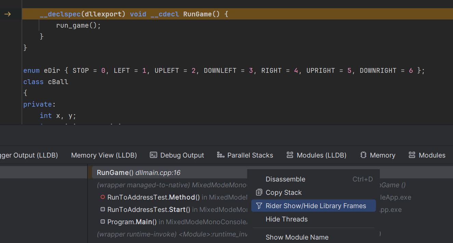This screenshot has height=243, width=453.
Task: Click the Memory braces icon
Action: (x=363, y=155)
